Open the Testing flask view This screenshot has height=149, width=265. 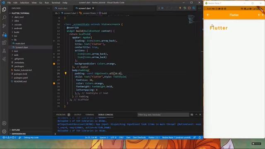pos(4,50)
